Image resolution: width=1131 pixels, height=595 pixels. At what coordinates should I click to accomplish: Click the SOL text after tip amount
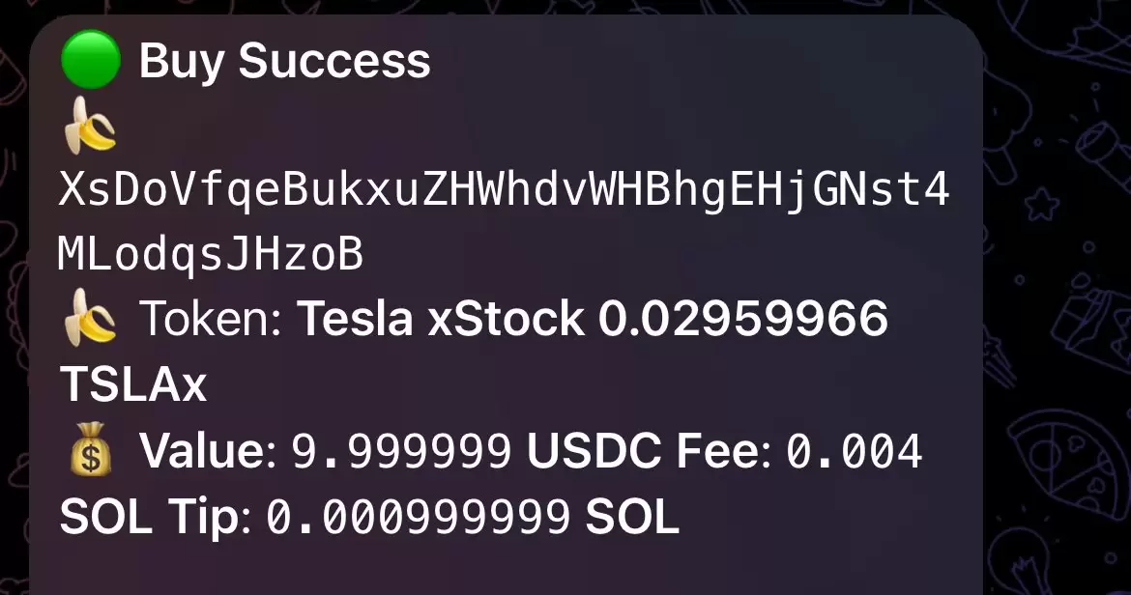pos(632,517)
